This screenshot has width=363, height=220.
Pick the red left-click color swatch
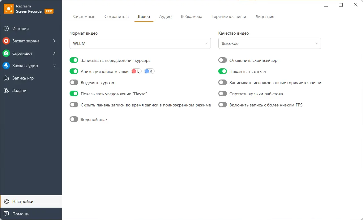pos(134,71)
